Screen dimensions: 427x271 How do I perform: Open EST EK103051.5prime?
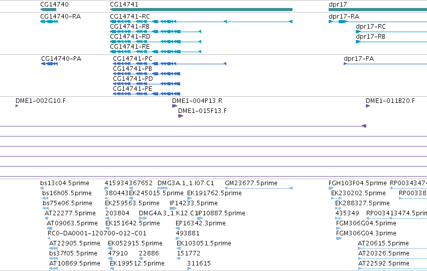pos(204,243)
